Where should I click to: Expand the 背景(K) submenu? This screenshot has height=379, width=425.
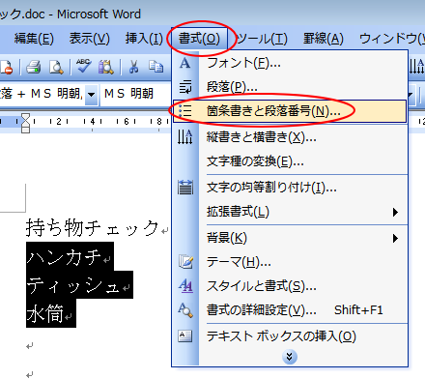tap(290, 238)
